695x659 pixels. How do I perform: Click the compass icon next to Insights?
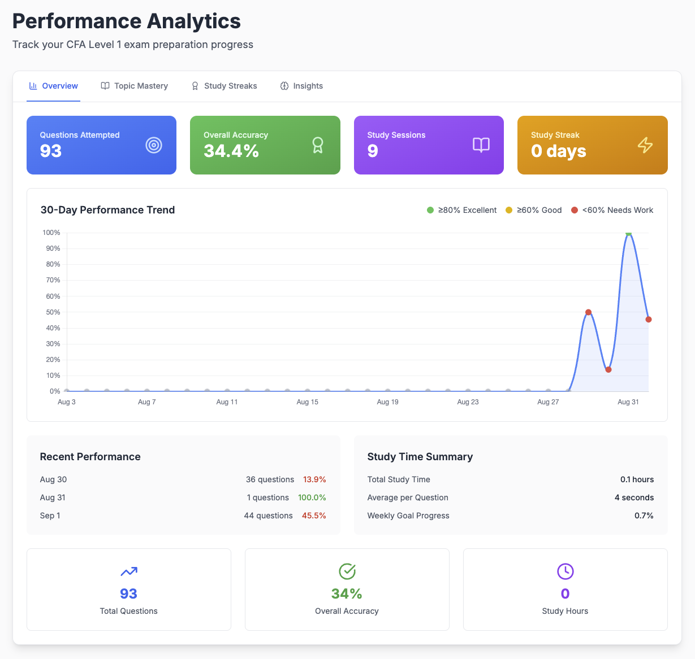[283, 86]
